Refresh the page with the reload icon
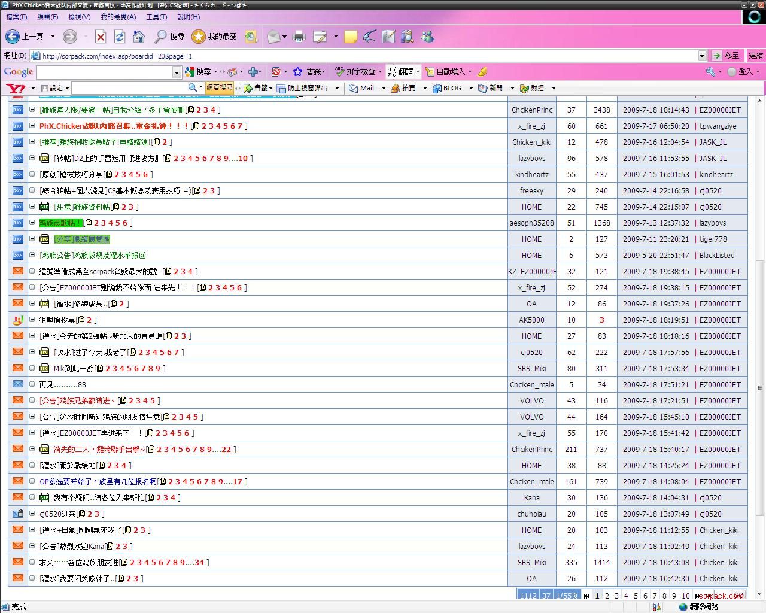The height and width of the screenshot is (613, 766). point(120,37)
